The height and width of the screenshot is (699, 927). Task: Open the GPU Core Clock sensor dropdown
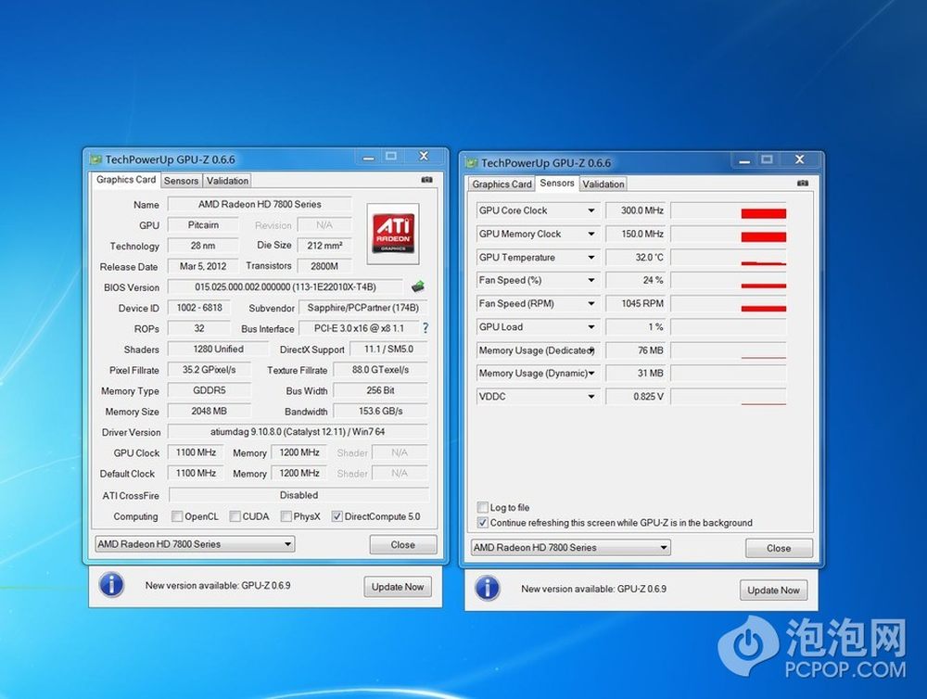590,210
